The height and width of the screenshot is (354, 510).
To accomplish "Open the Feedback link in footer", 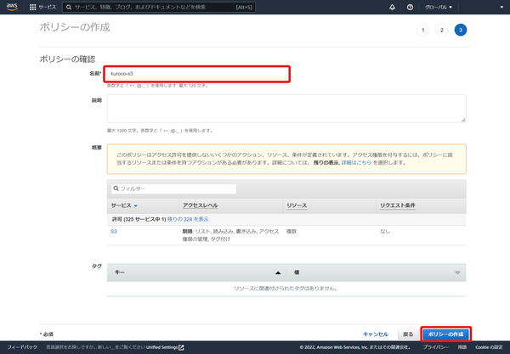I will click(22, 347).
